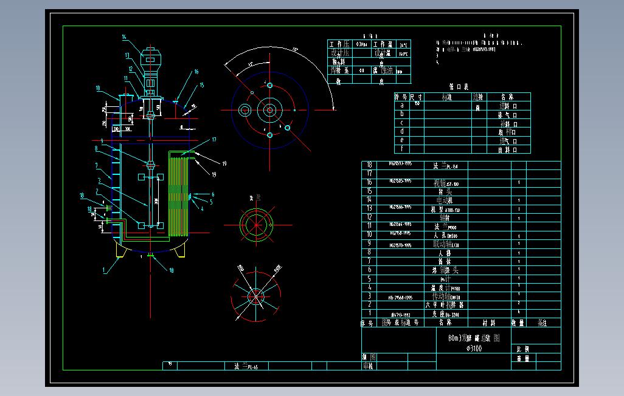This screenshot has height=396, width=624.
Task: Click callout number 7 on the vessel shell
Action: click(96, 165)
